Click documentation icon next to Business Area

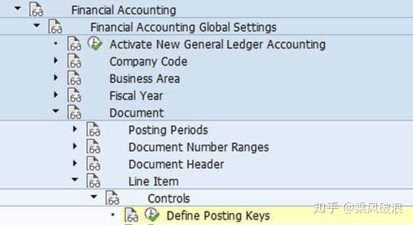74,79
